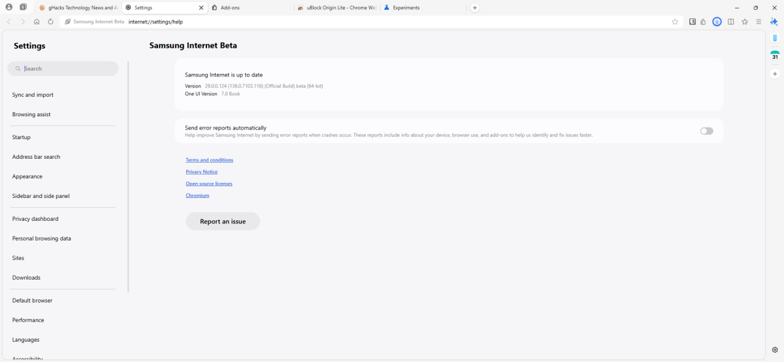Focus the Settings search field

(63, 69)
